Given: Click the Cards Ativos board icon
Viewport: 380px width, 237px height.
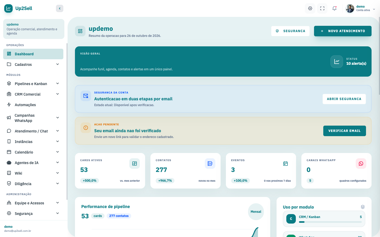Looking at the screenshot, I should (135, 164).
